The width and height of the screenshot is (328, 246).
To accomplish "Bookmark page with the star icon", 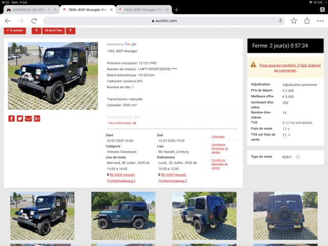I will [294, 20].
